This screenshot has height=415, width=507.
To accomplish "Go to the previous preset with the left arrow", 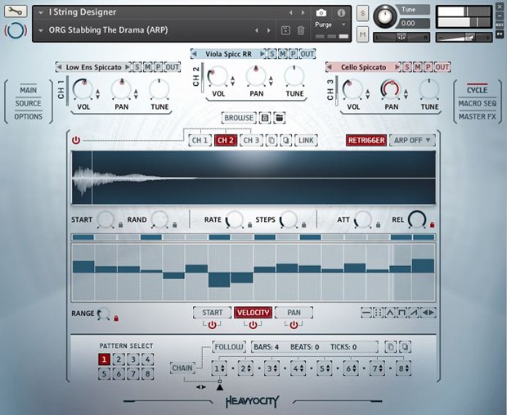I will (257, 30).
